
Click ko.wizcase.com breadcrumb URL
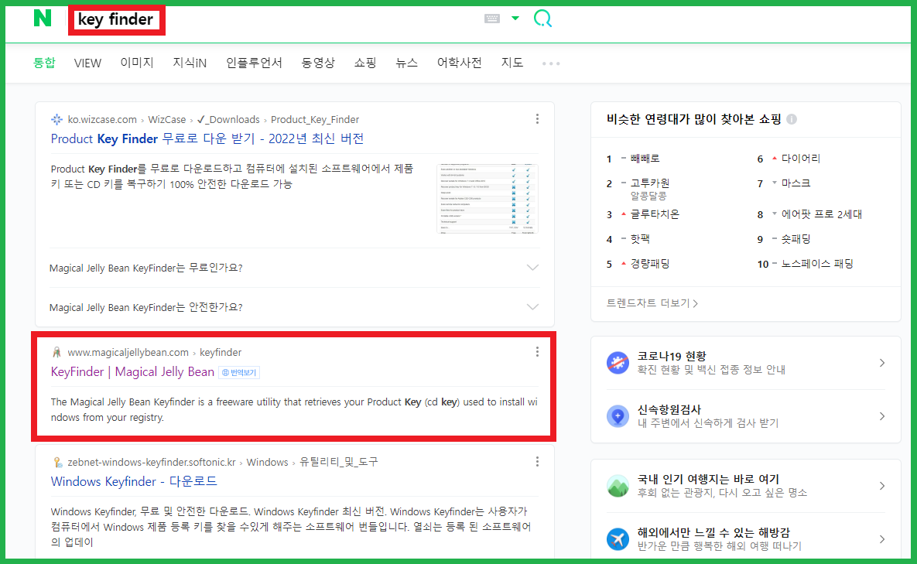click(x=102, y=119)
